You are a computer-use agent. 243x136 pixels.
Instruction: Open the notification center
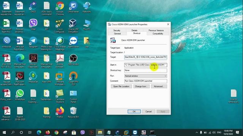tap(237, 132)
